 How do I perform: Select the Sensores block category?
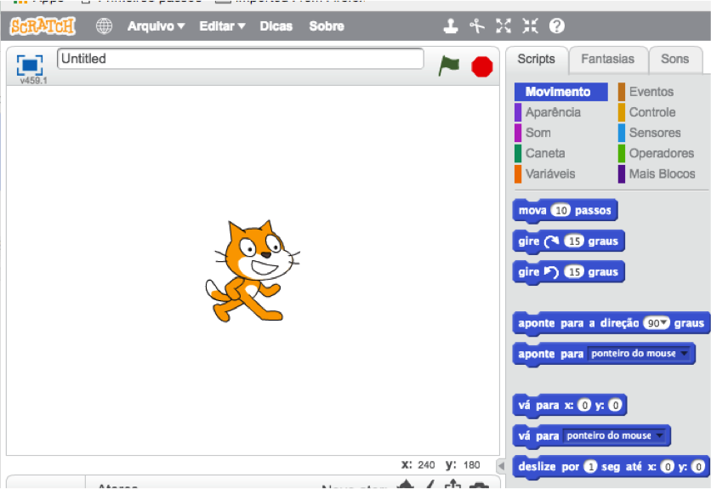point(650,133)
